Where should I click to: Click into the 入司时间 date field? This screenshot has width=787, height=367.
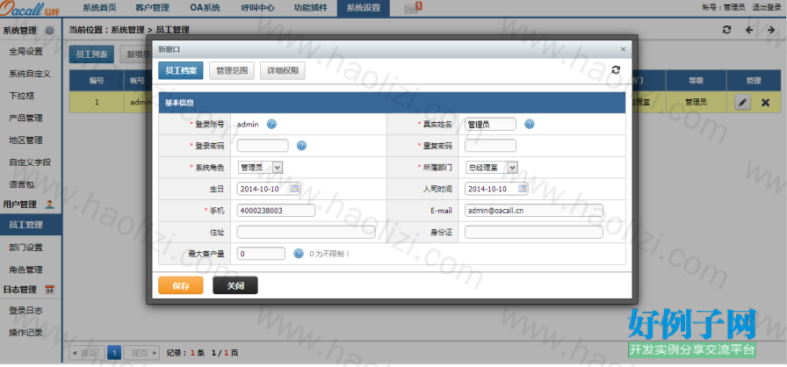496,189
